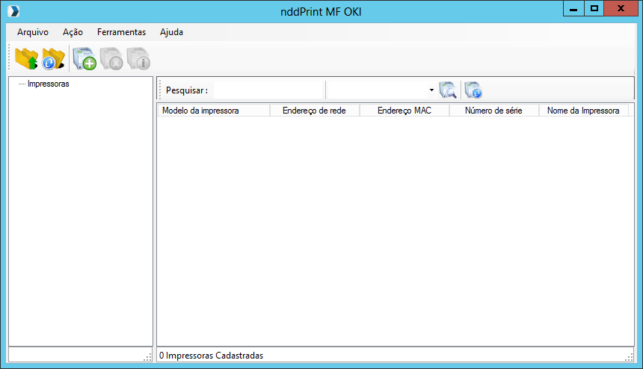Click the search printer magnifier icon
The width and height of the screenshot is (643, 369).
448,90
